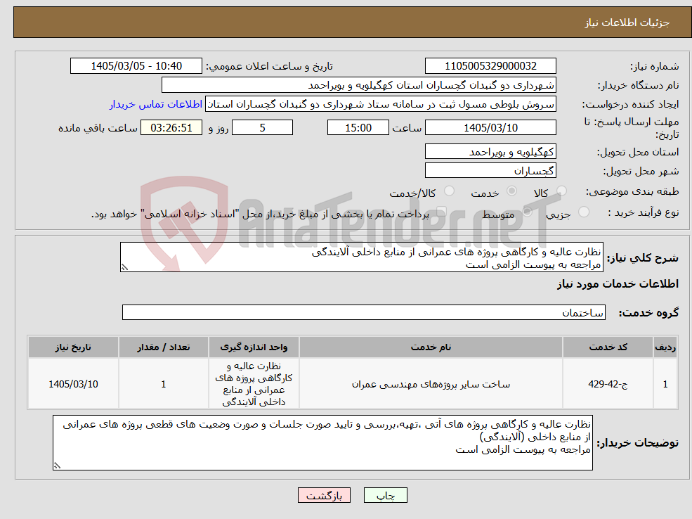Click the buyer organization name field

pyautogui.click(x=358, y=85)
